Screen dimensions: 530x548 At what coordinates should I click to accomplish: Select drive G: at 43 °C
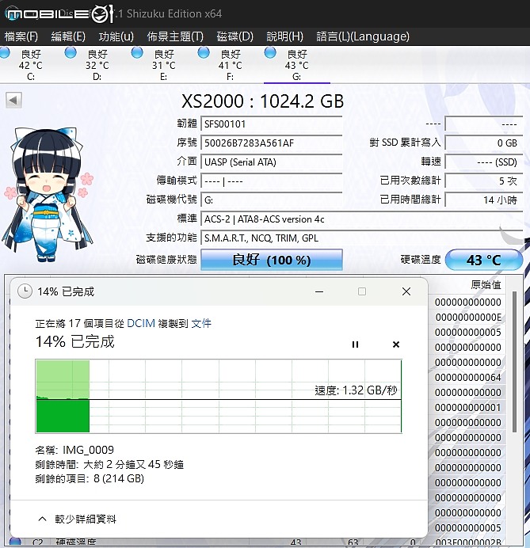(x=296, y=65)
